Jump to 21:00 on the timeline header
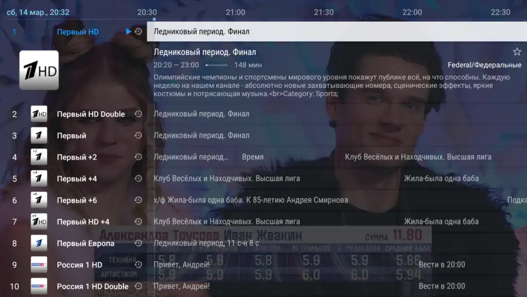 (x=235, y=12)
